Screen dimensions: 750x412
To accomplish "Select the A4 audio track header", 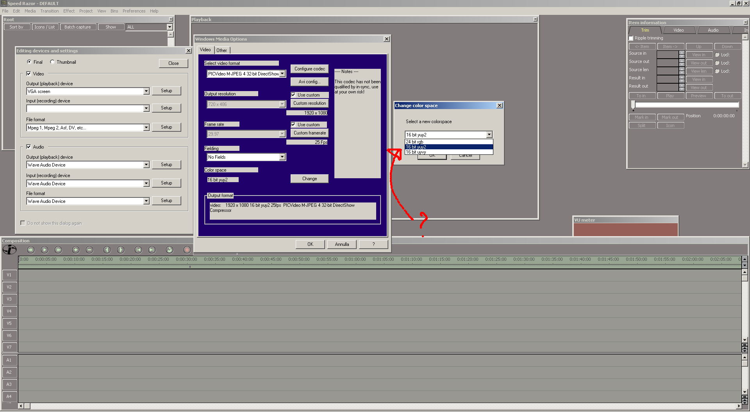I will coord(9,396).
